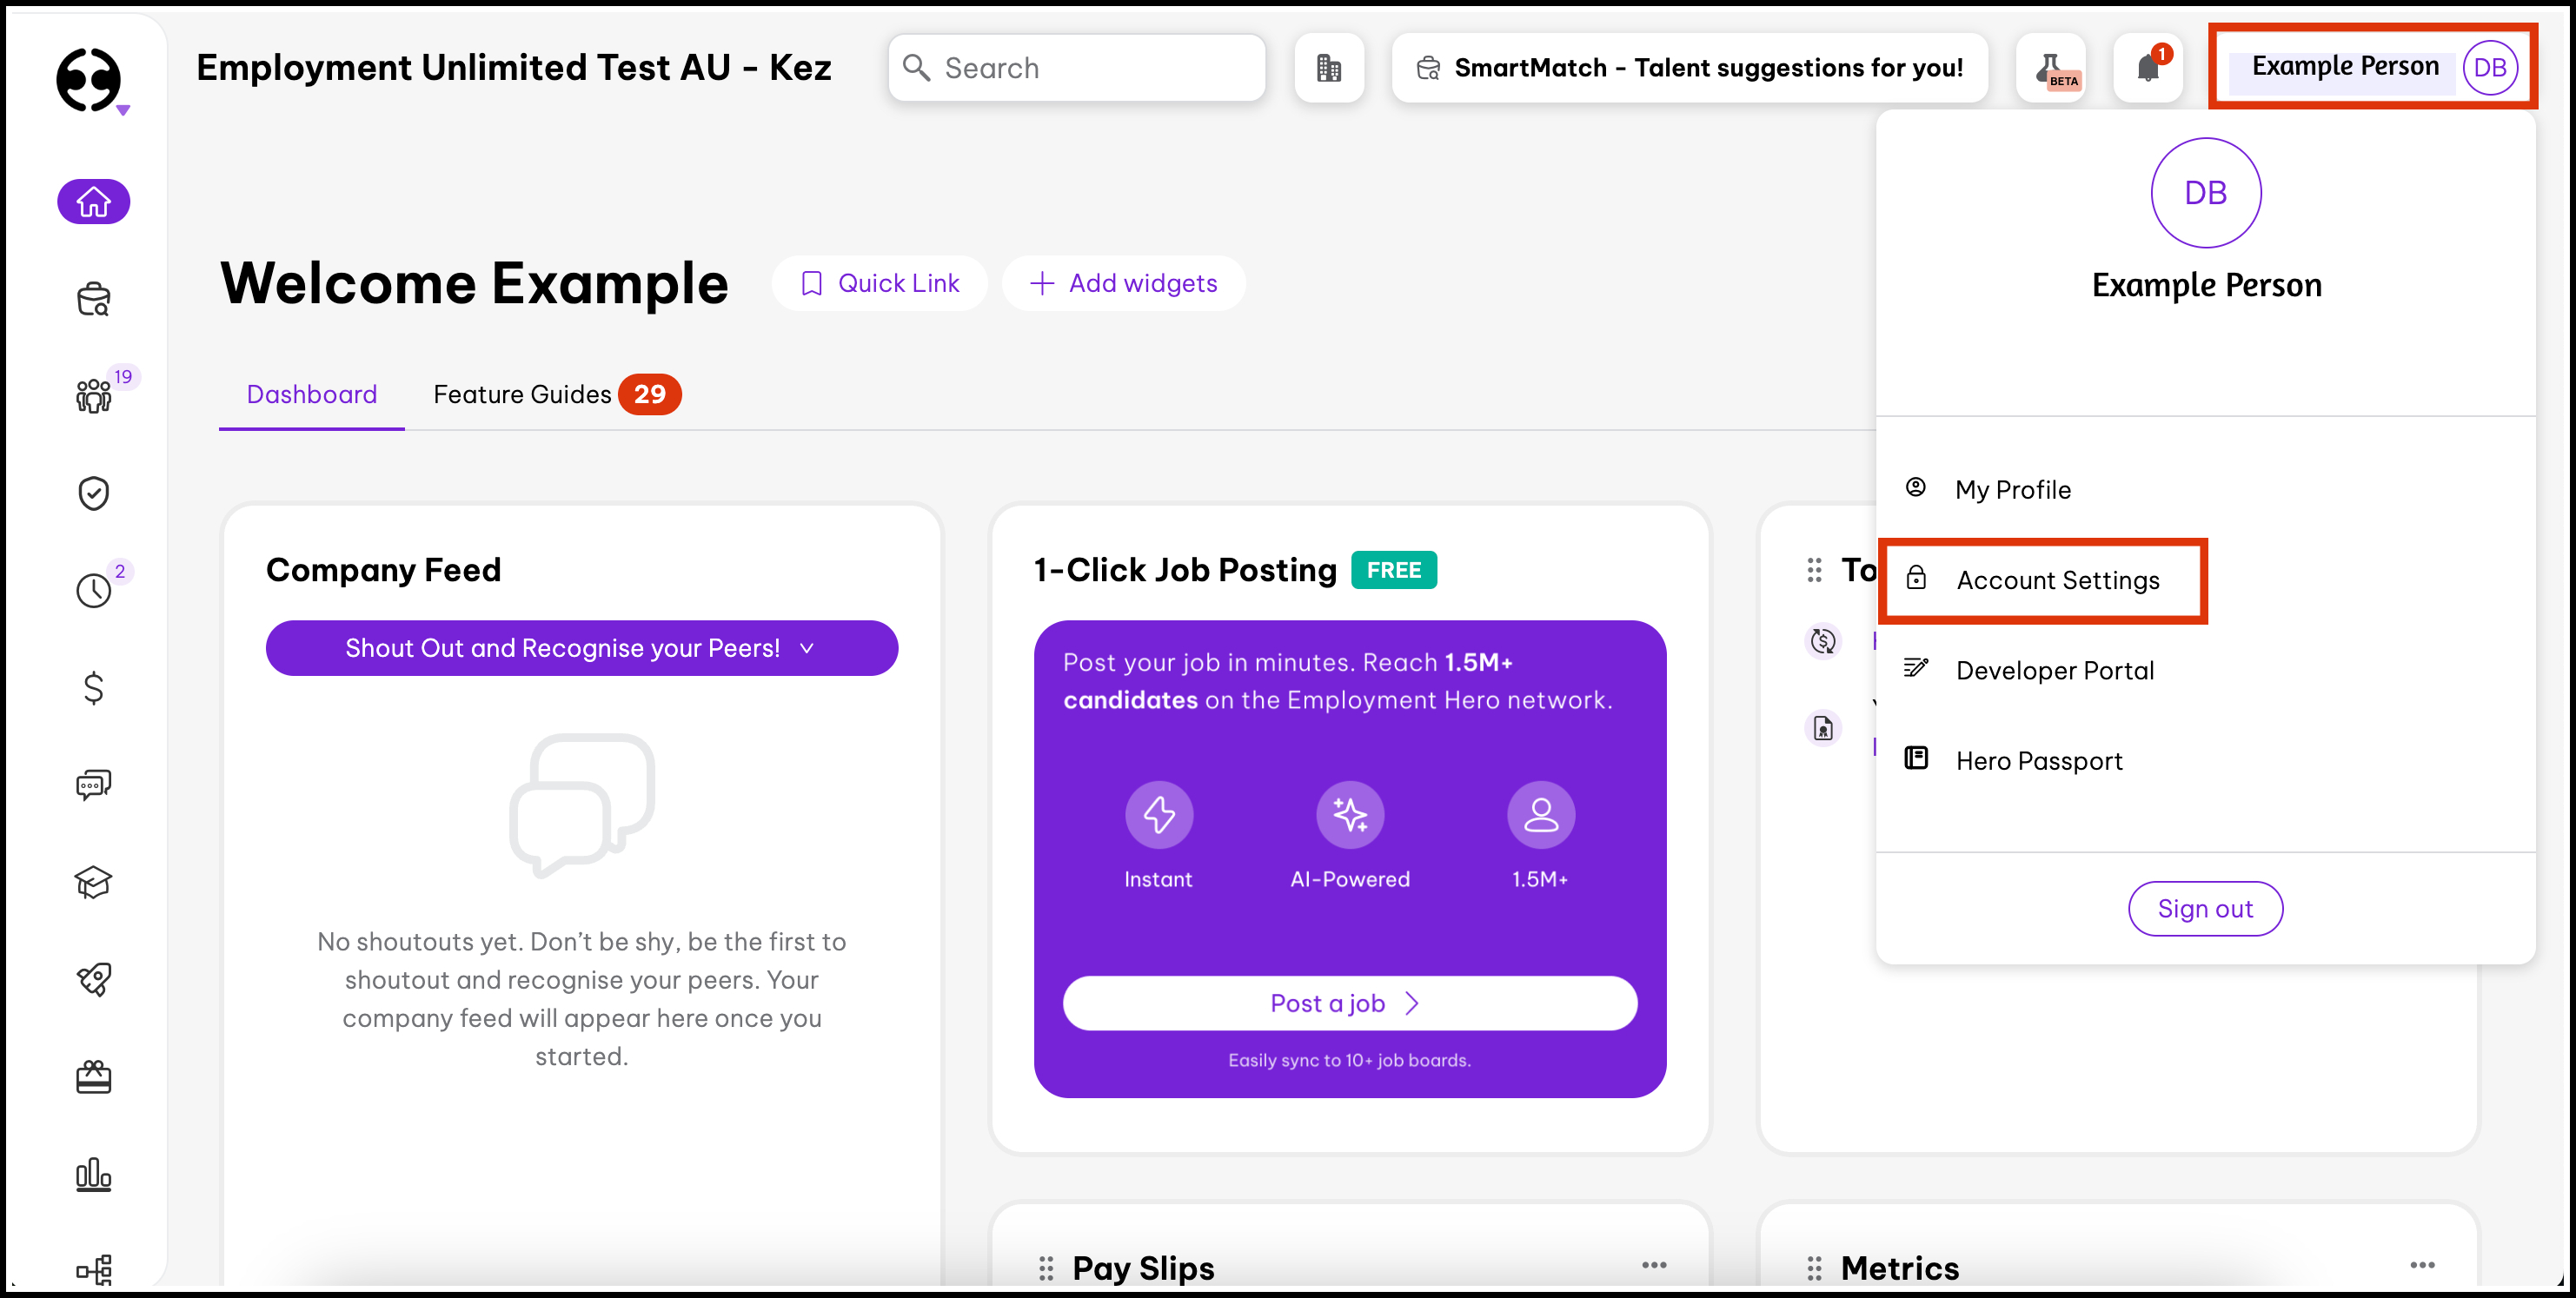Open the people icon with 19 badge

(x=93, y=395)
